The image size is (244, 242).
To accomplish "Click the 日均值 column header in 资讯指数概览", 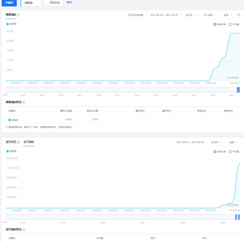I will 100,238.
